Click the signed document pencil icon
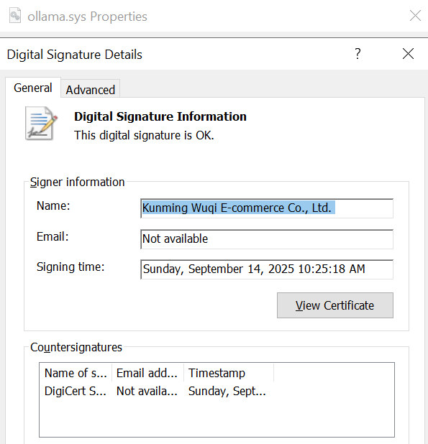 41,123
